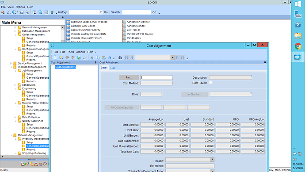
Task: Click the Save icon in Cost Adjustment toolbar
Action: click(61, 57)
